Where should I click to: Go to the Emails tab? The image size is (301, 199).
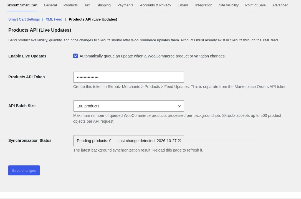tap(183, 5)
